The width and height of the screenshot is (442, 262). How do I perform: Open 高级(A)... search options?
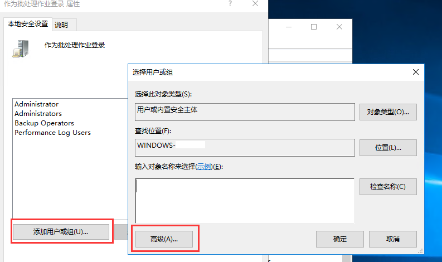164,239
